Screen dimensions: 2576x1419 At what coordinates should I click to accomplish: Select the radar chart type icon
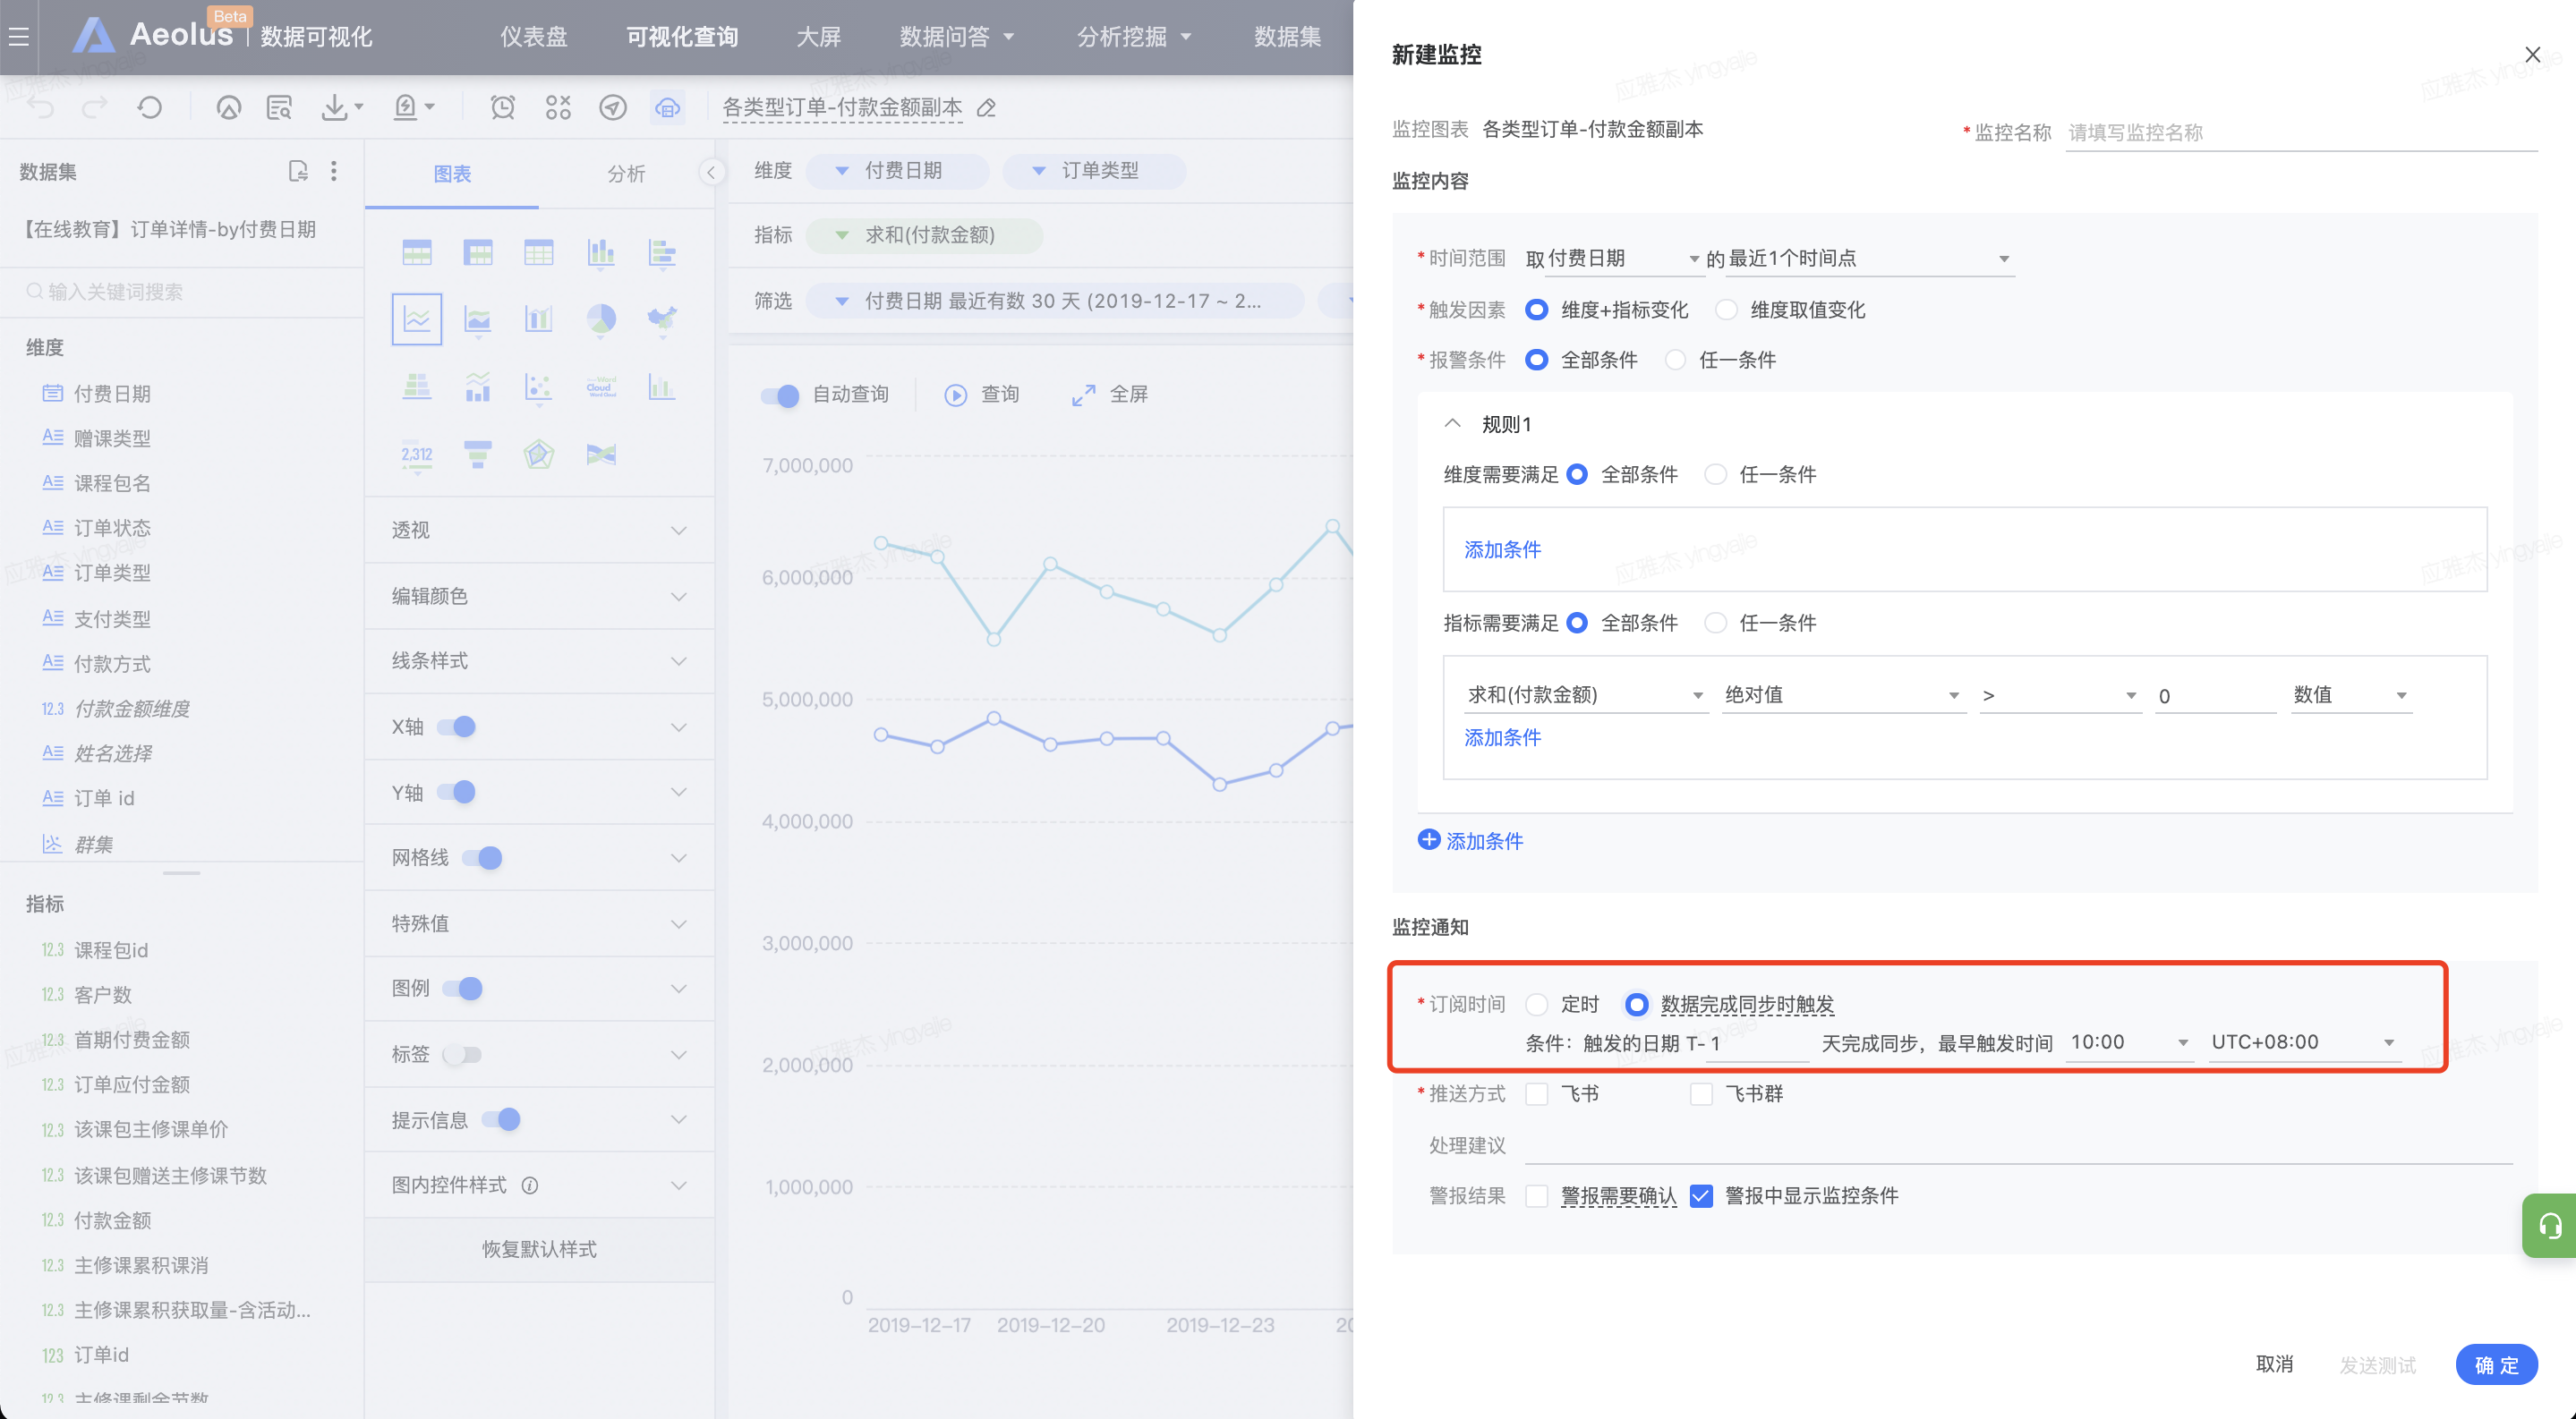(x=539, y=455)
